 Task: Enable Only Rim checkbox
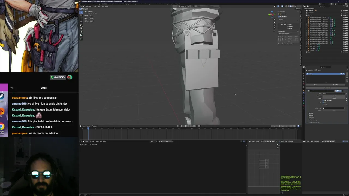pos(323,105)
